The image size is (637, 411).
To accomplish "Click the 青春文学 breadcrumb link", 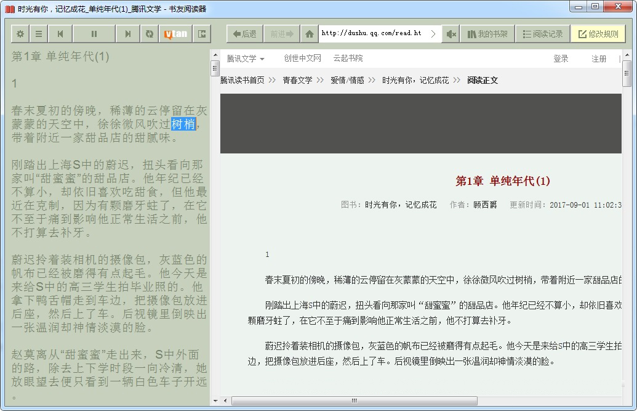I will 297,80.
